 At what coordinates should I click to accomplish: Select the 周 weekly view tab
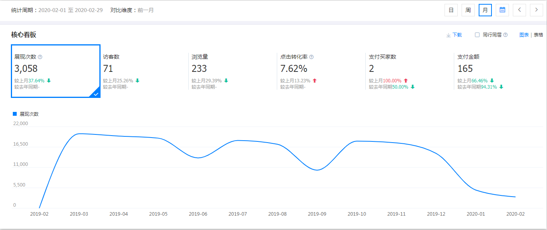(468, 10)
